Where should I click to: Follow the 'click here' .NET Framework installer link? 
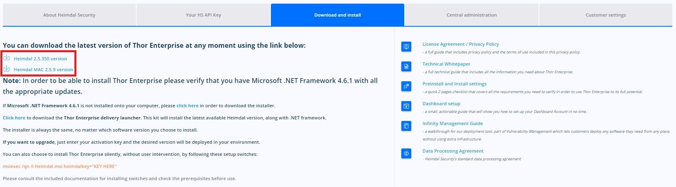pyautogui.click(x=188, y=106)
